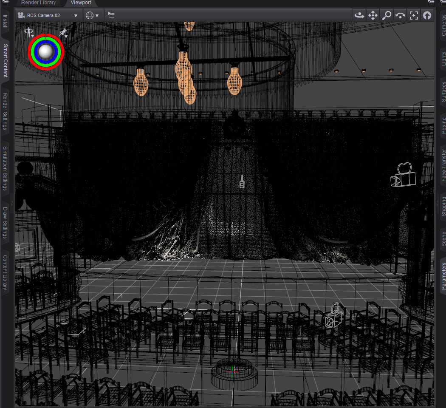Viewport: 446px width, 408px height.
Task: Open the Surfaces pane tab
Action: (443, 92)
